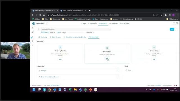Open Excel from the taskbar
Viewport: 180px width, 101px height.
coord(70,90)
